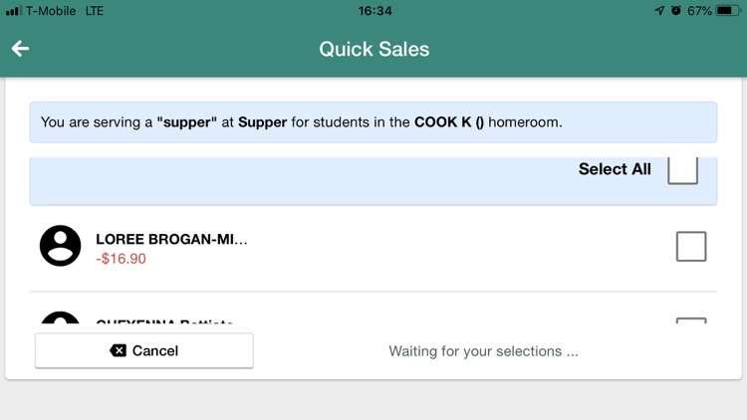Click the LOREE BROGAN-MI profile avatar icon
Screen dimensions: 747x420
click(60, 246)
